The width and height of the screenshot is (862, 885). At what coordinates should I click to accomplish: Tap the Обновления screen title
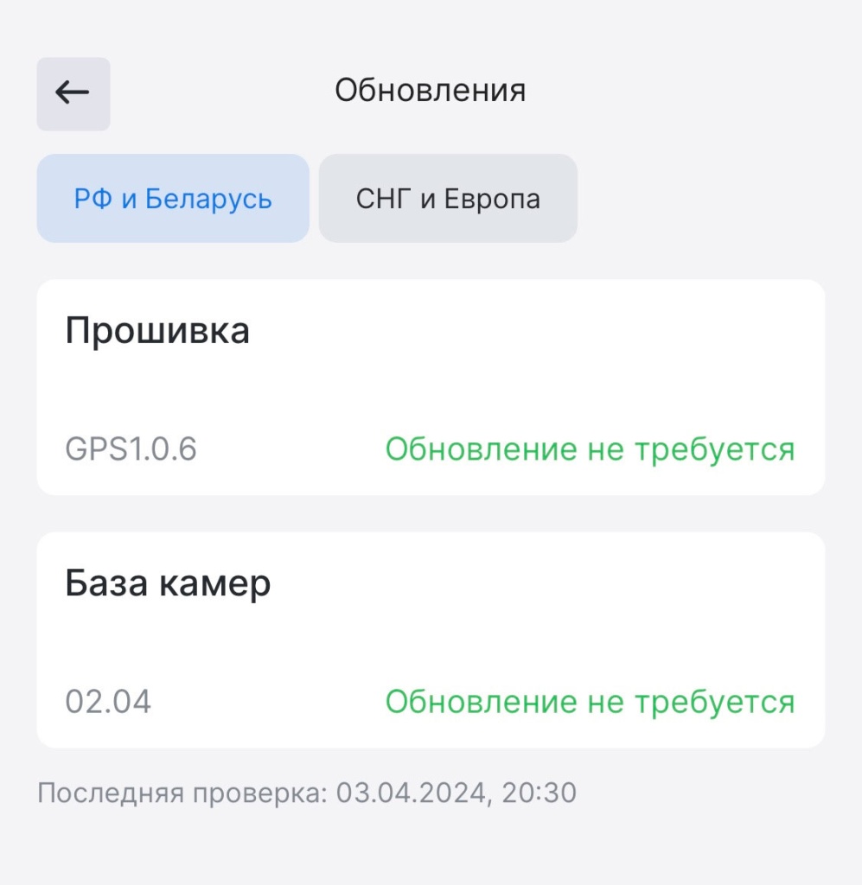click(431, 90)
